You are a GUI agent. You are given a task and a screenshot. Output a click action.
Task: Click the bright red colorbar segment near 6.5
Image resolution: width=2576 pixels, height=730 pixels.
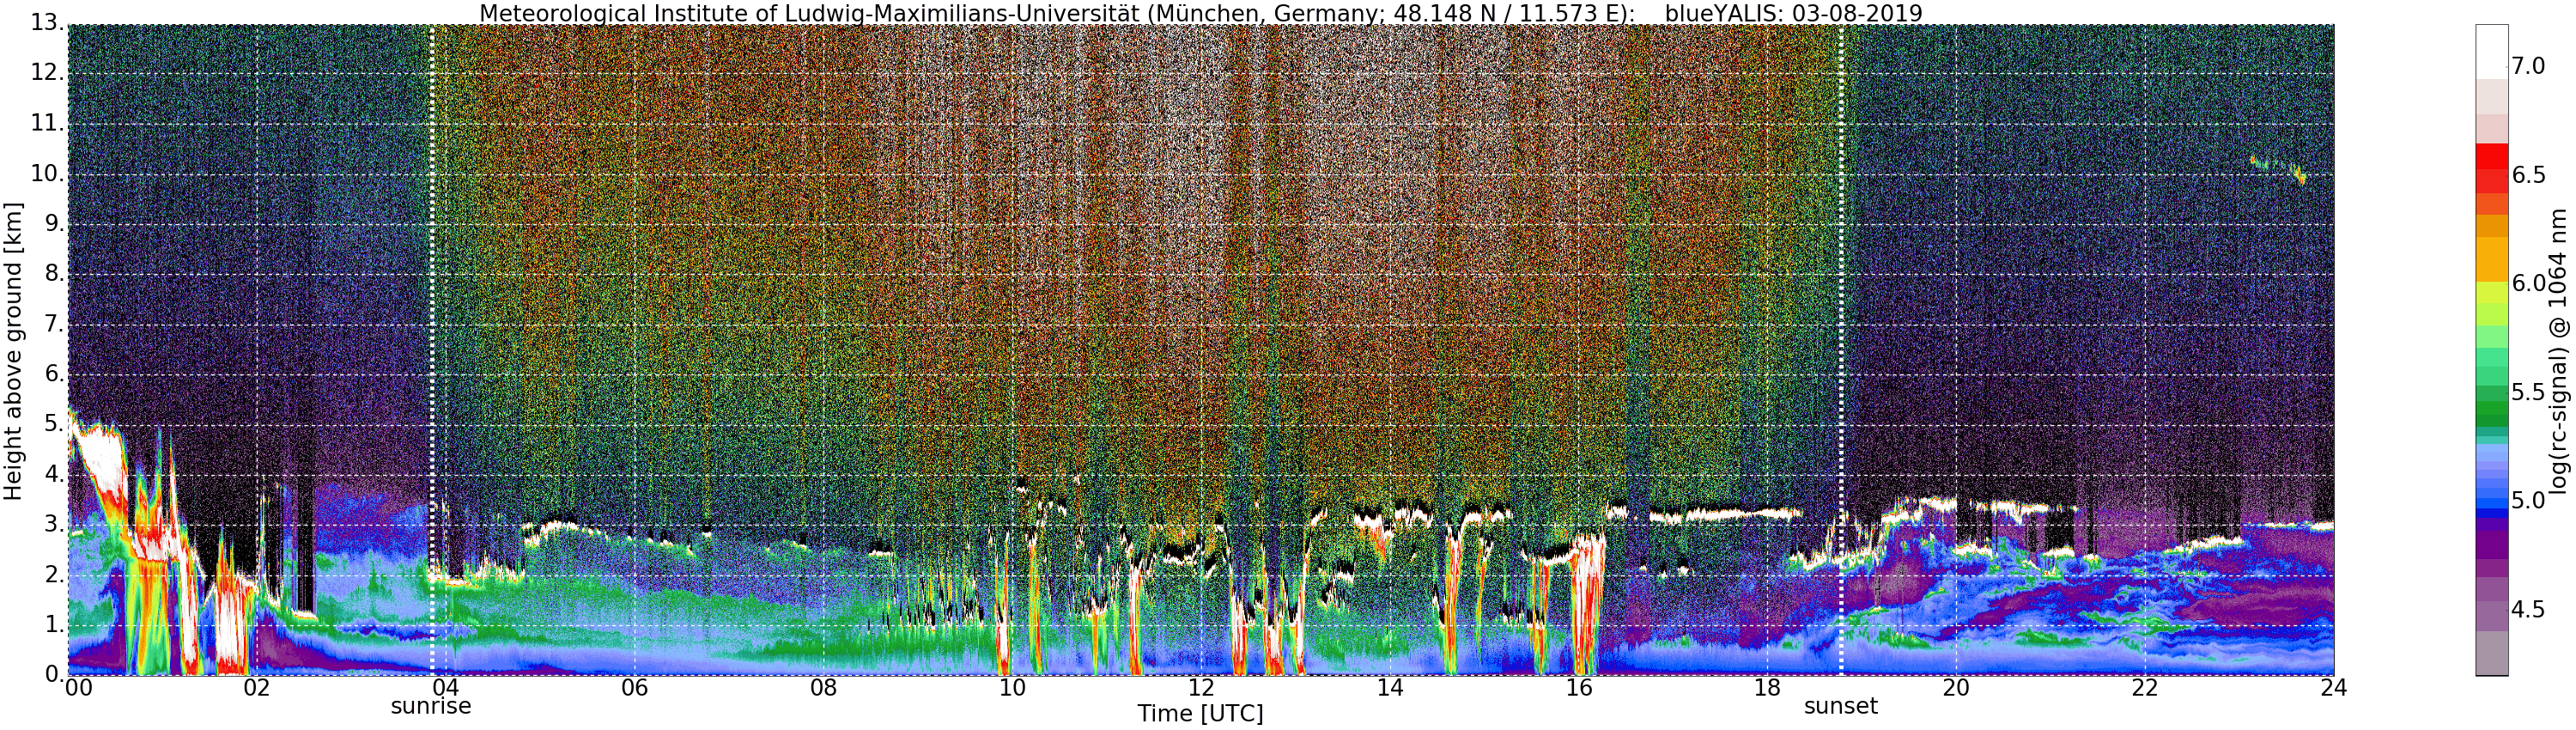coord(2492,157)
